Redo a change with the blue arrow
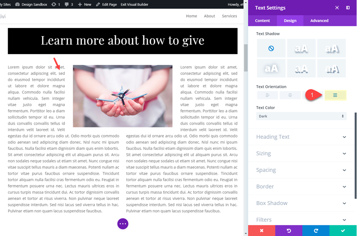 [x=316, y=230]
